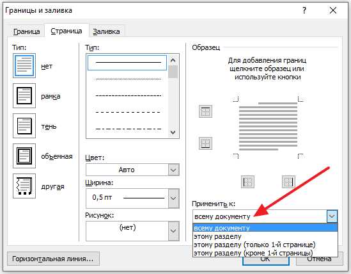351x274 pixels.
Task: Toggle the top border button in preview
Action: 205,111
